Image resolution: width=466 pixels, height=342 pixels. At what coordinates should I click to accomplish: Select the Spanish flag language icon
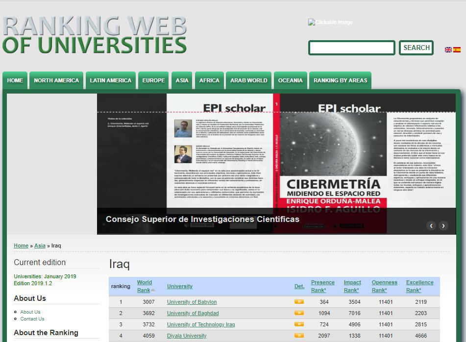456,49
